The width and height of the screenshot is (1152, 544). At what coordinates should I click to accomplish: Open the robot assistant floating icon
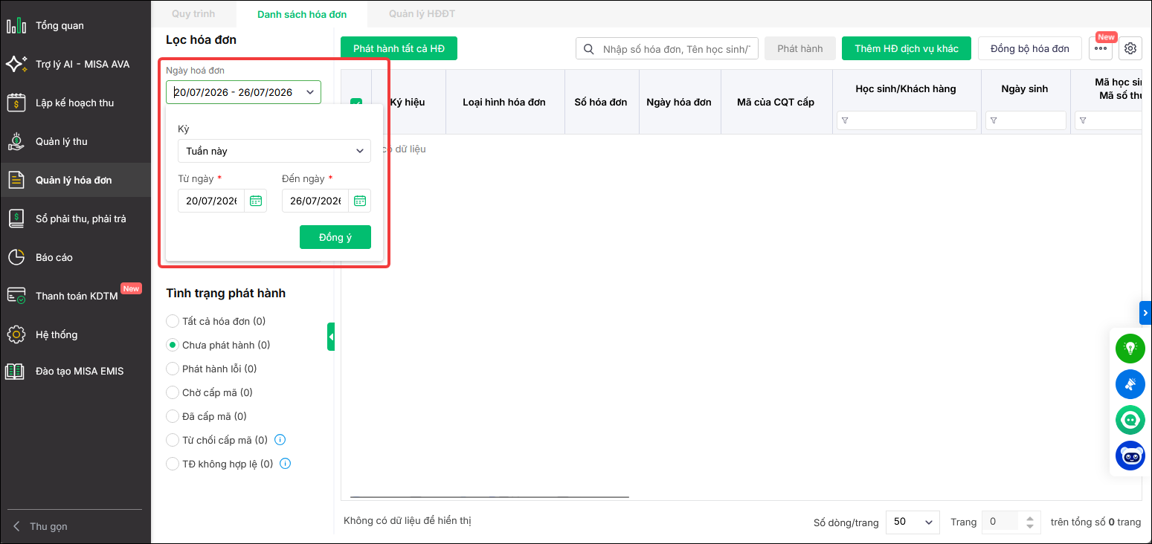[1130, 456]
